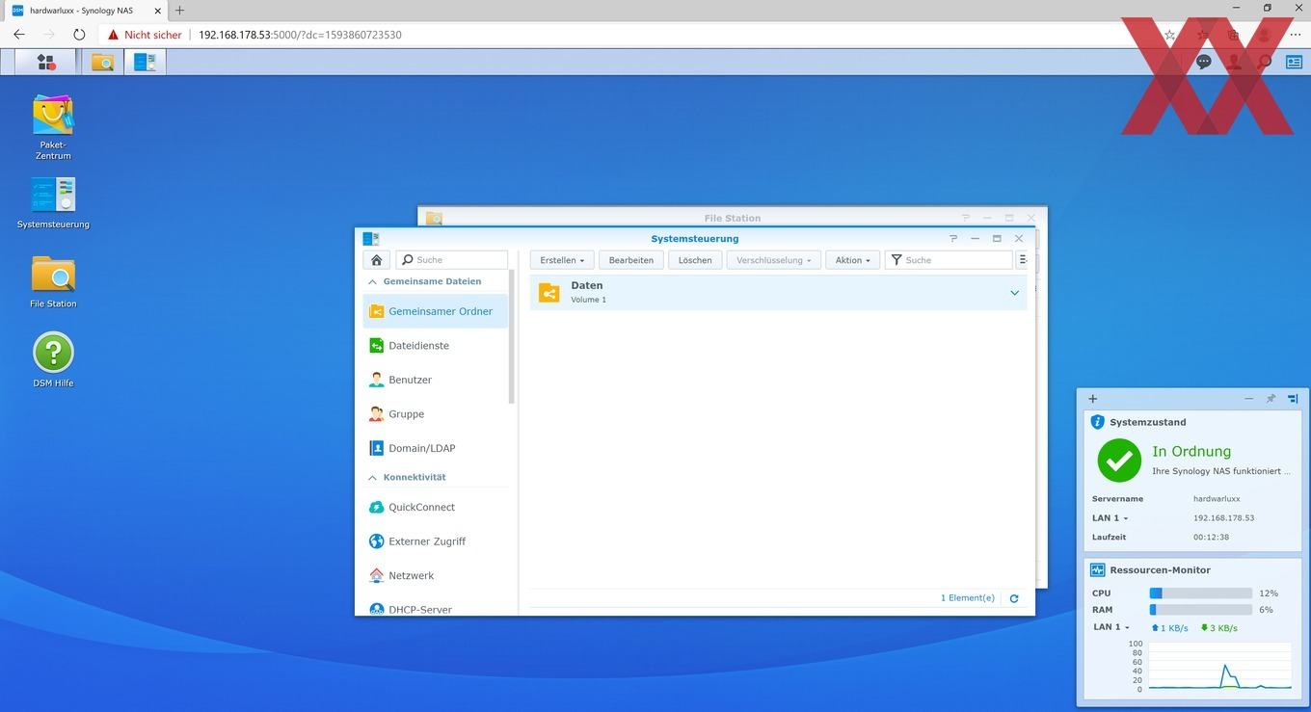
Task: Select Gemeinsamer Ordner in sidebar
Action: 435,311
